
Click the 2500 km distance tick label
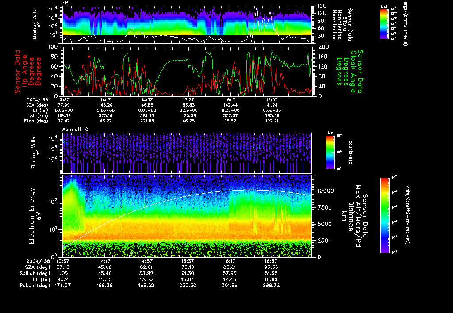[x=324, y=240]
